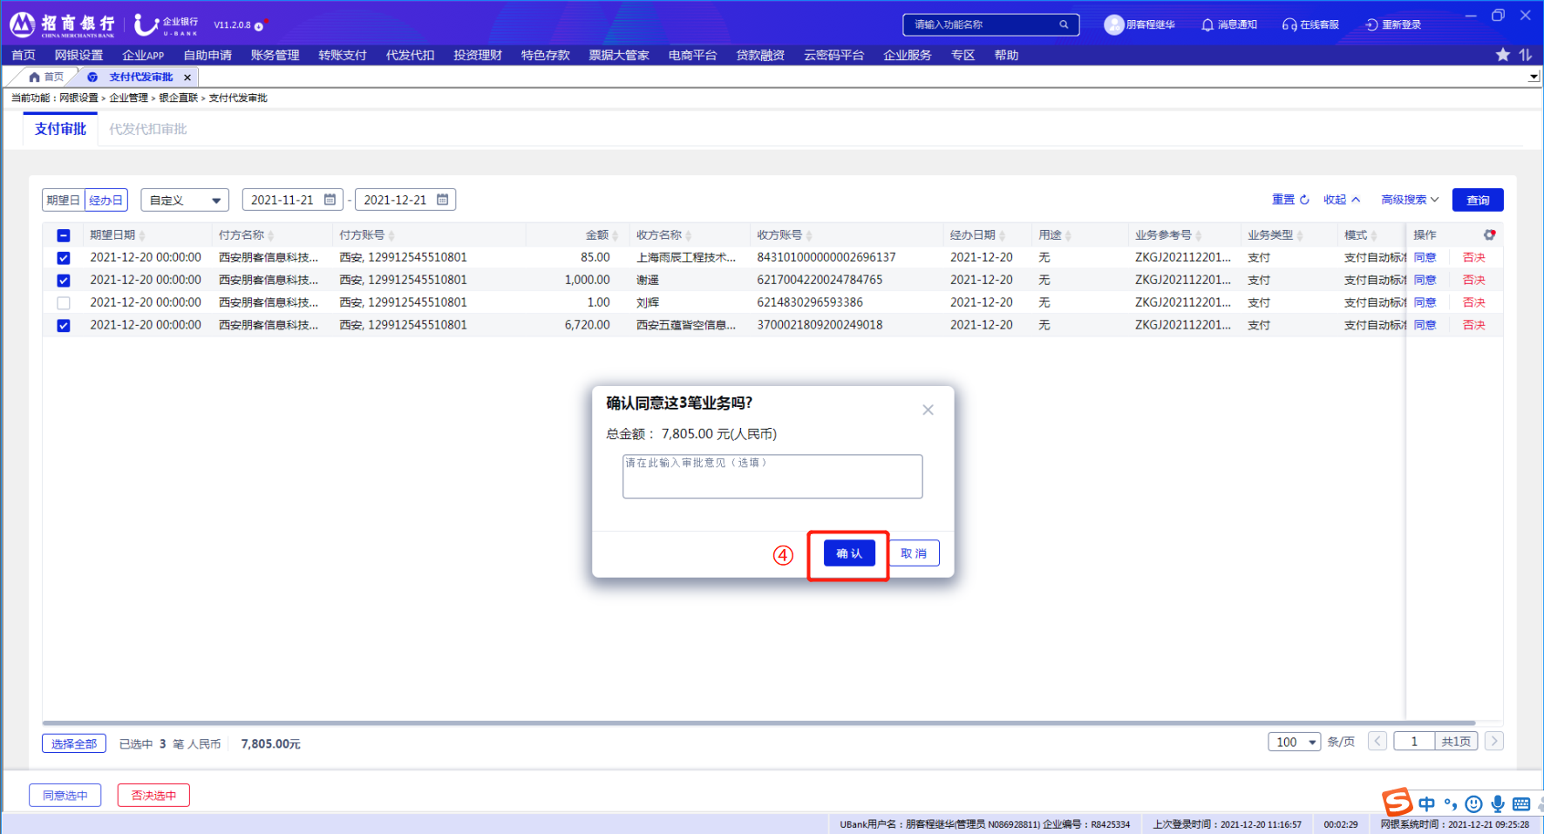Expand the 自定义 date range dropdown
The height and width of the screenshot is (834, 1544).
pos(185,200)
